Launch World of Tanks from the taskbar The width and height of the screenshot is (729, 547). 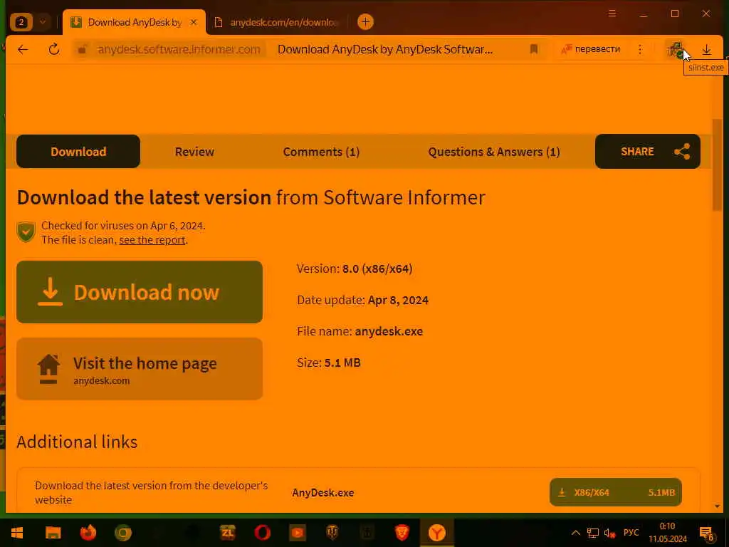[332, 533]
